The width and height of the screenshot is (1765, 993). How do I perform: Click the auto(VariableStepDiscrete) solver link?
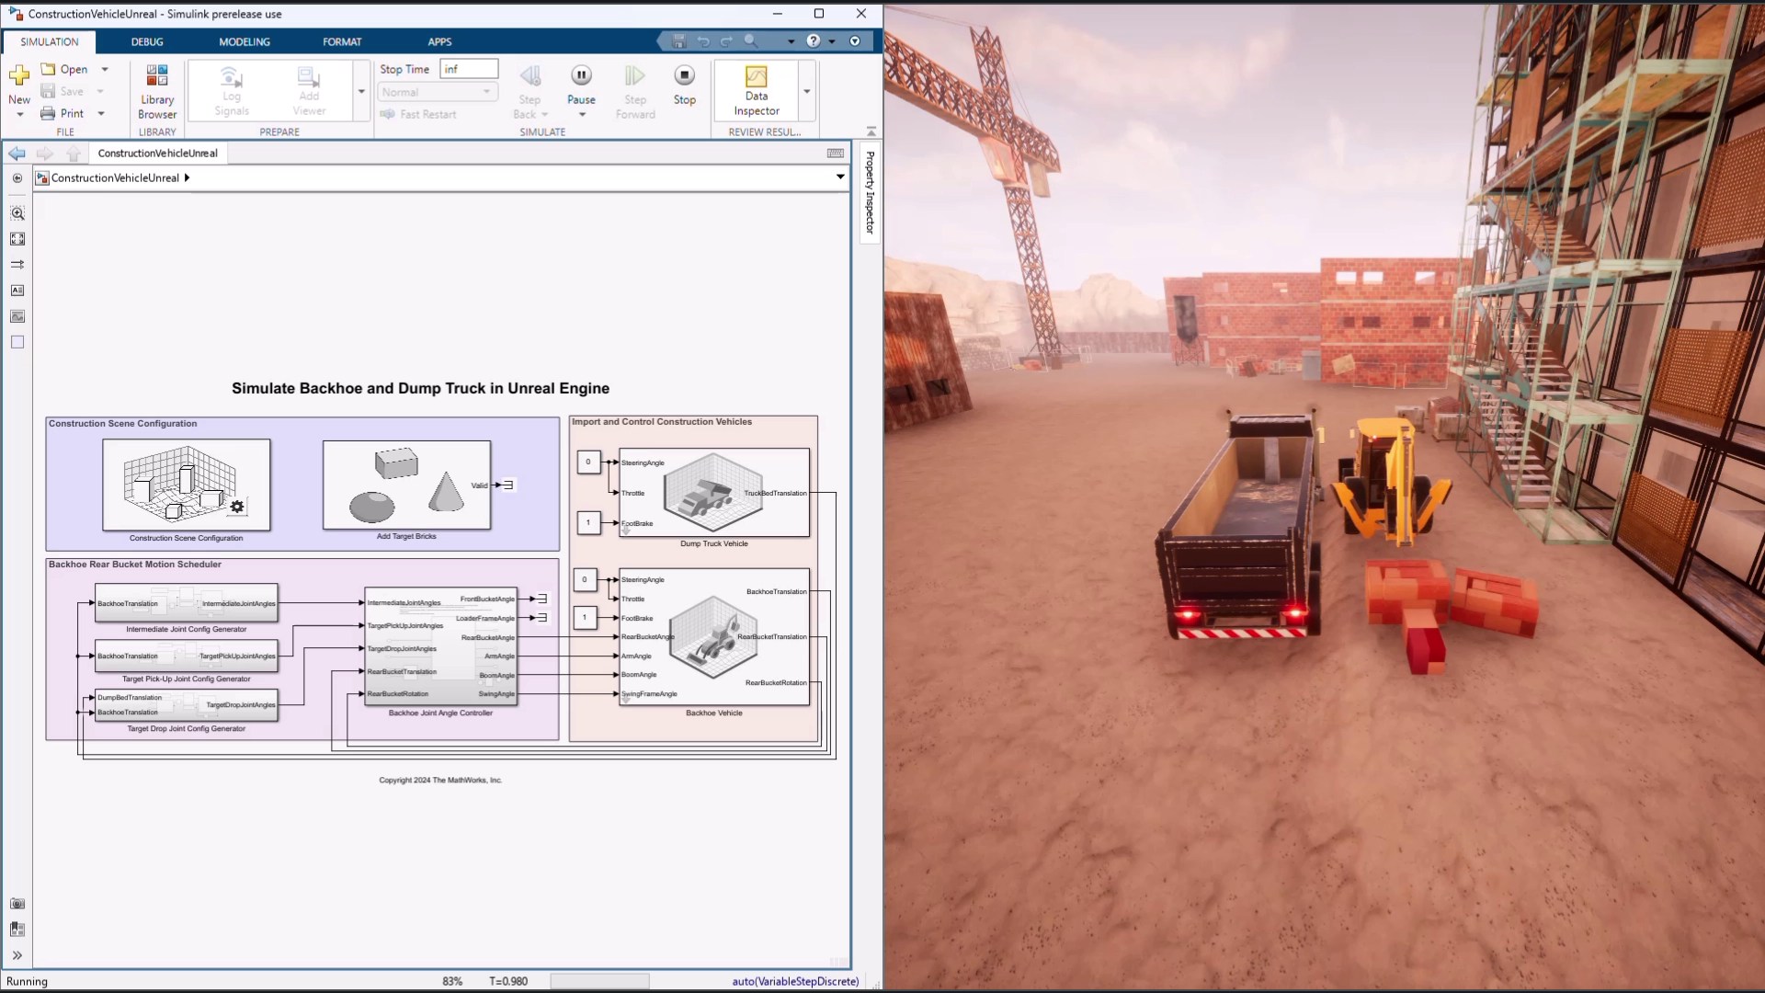(795, 981)
